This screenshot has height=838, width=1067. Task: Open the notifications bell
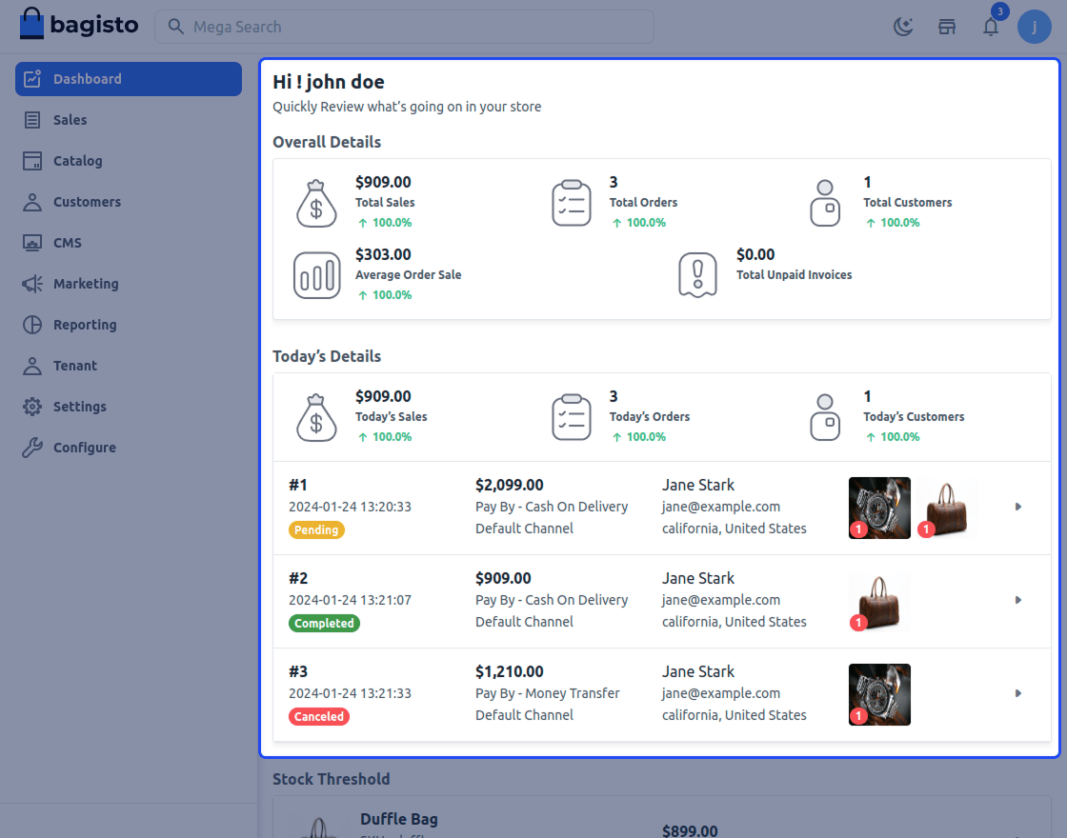tap(991, 27)
